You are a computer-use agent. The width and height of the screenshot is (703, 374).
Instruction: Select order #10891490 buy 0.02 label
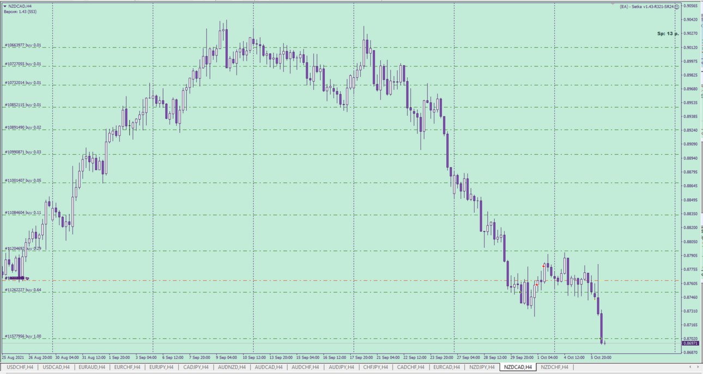23,128
